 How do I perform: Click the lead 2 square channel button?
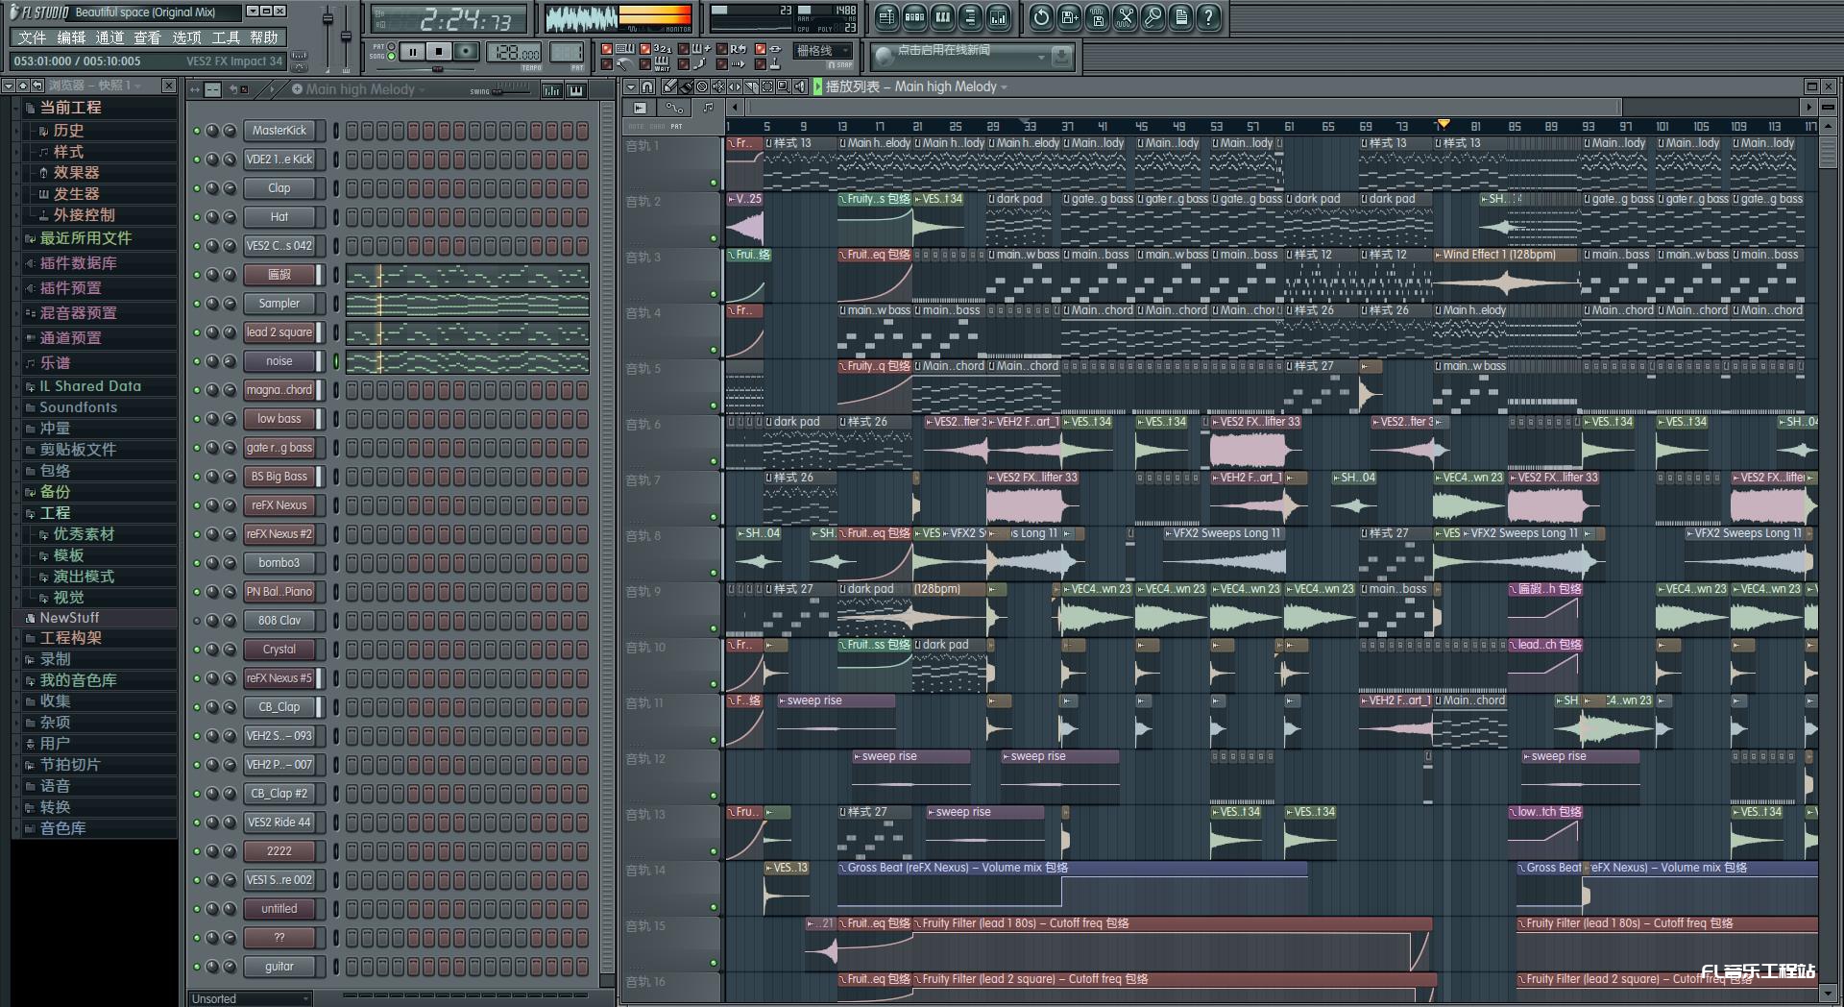point(279,332)
